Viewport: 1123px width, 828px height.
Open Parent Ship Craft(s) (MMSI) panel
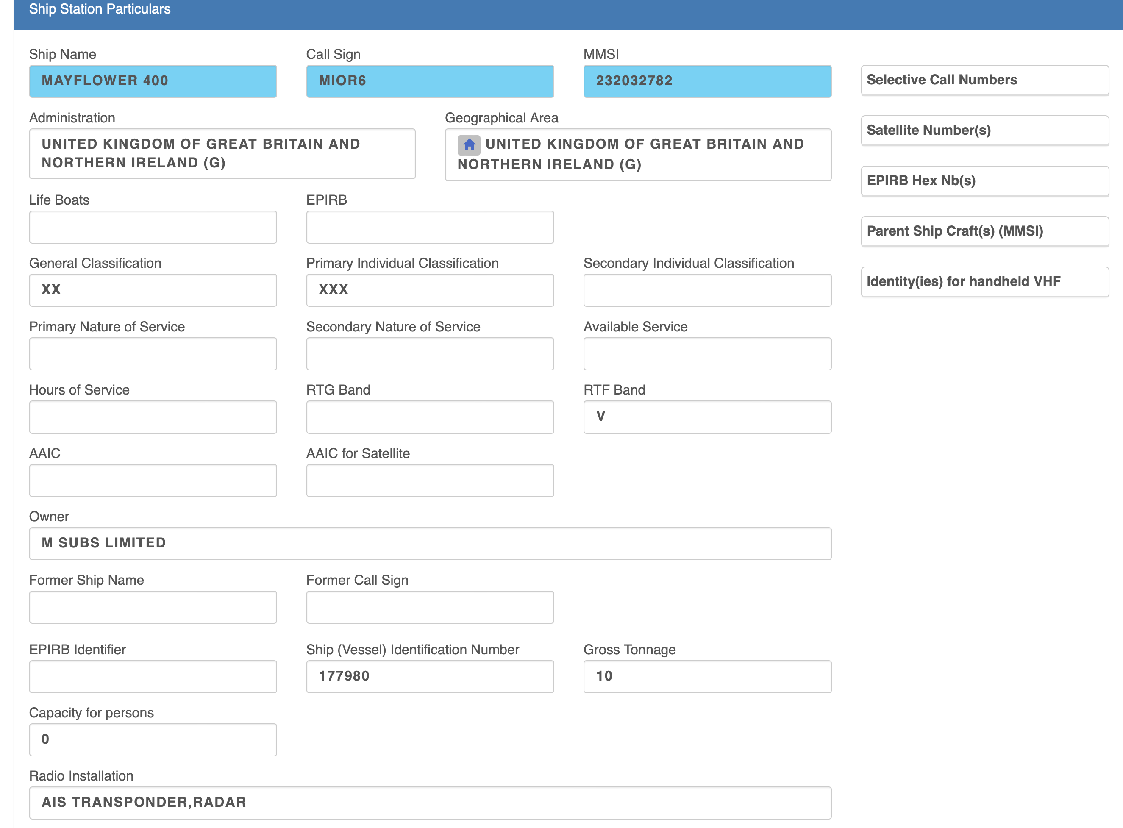[985, 231]
